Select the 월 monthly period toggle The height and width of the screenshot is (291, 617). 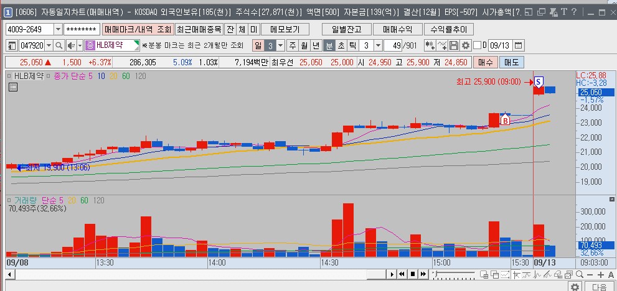[304, 45]
